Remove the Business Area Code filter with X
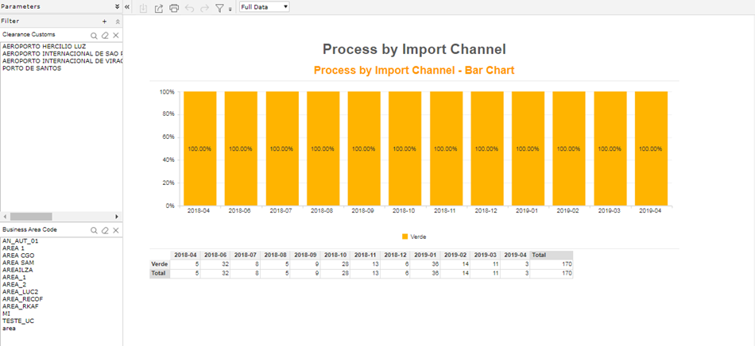Image resolution: width=755 pixels, height=346 pixels. 115,231
